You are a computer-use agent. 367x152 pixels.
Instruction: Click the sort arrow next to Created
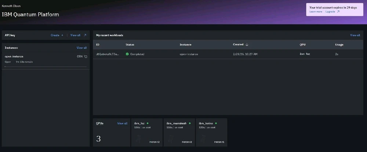(x=247, y=45)
